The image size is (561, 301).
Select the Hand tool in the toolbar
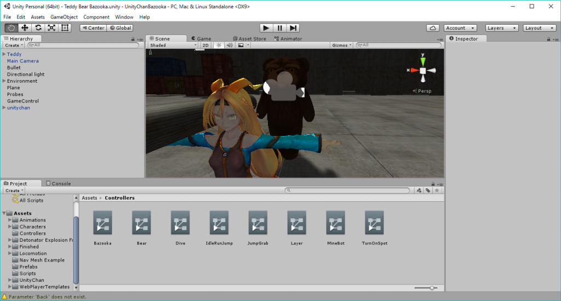(11, 27)
